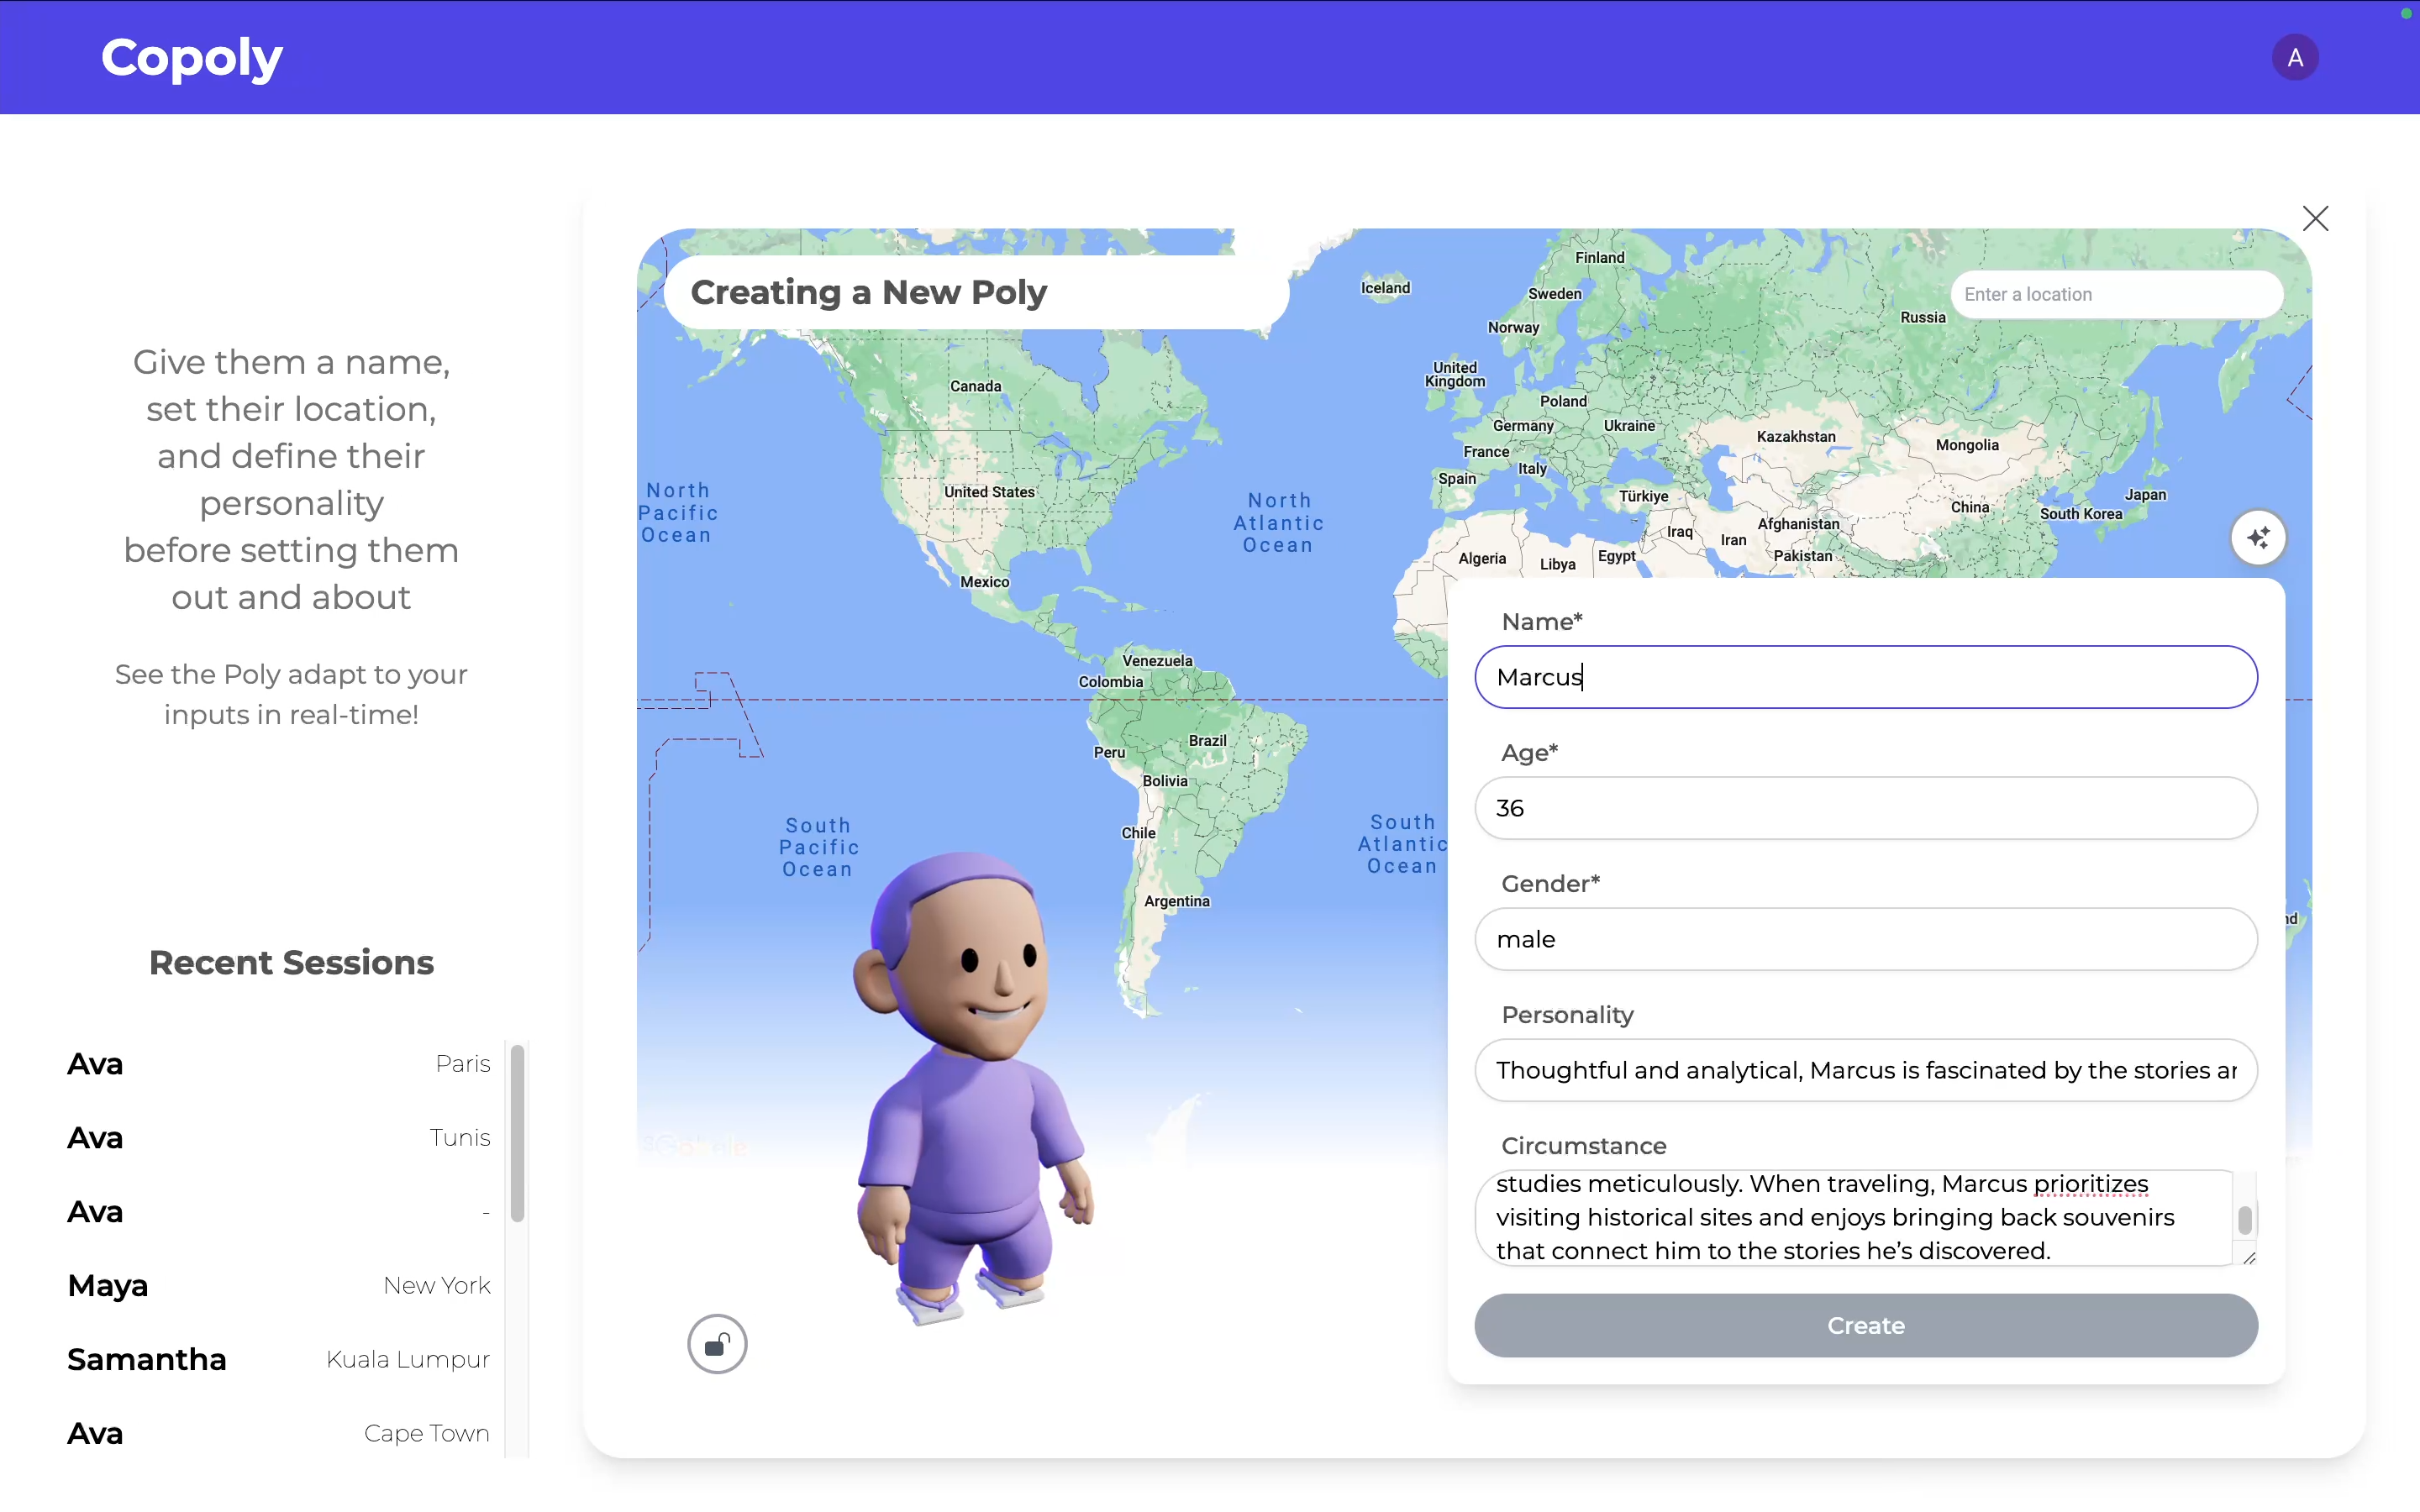
Task: Select the Samantha Kuala Lumpur session
Action: pos(278,1360)
